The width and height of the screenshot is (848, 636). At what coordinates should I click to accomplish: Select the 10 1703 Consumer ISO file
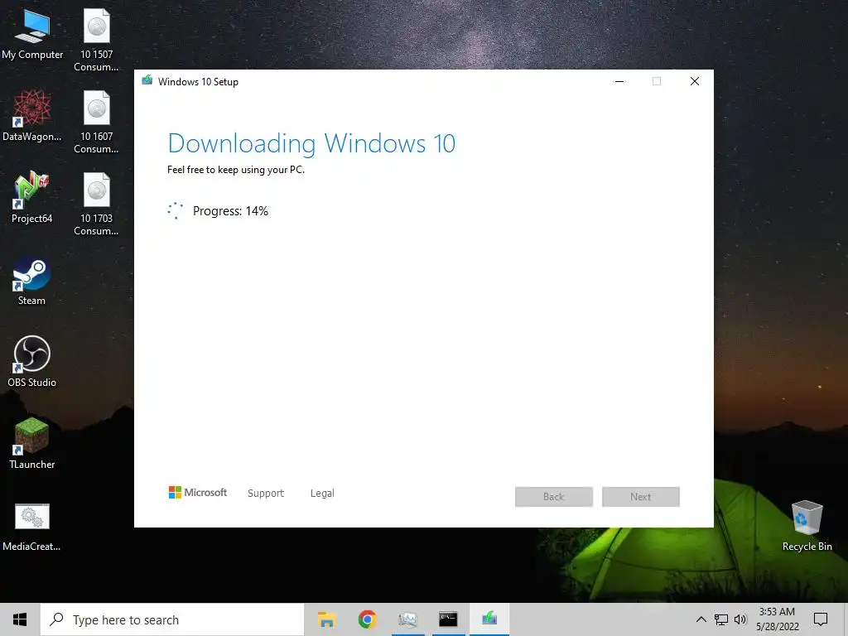(96, 204)
